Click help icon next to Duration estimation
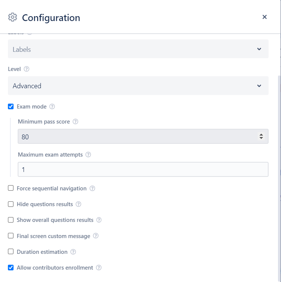Screen dimensions: 281x282 coord(73,252)
